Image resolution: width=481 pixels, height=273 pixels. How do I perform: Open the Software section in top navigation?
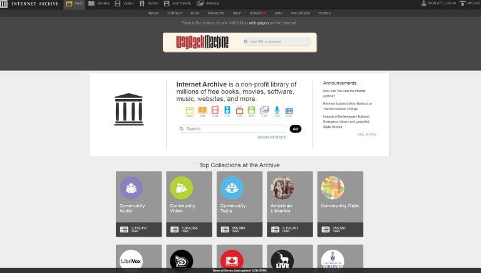[177, 4]
